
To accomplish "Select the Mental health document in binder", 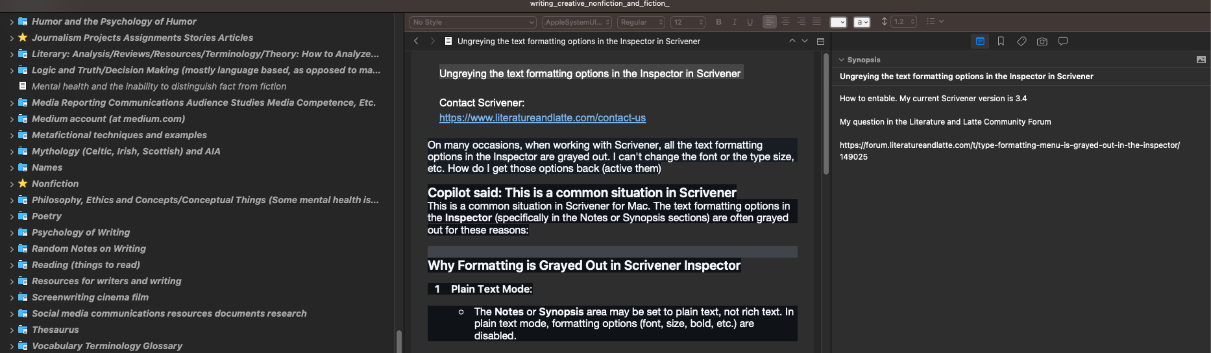I will [159, 86].
